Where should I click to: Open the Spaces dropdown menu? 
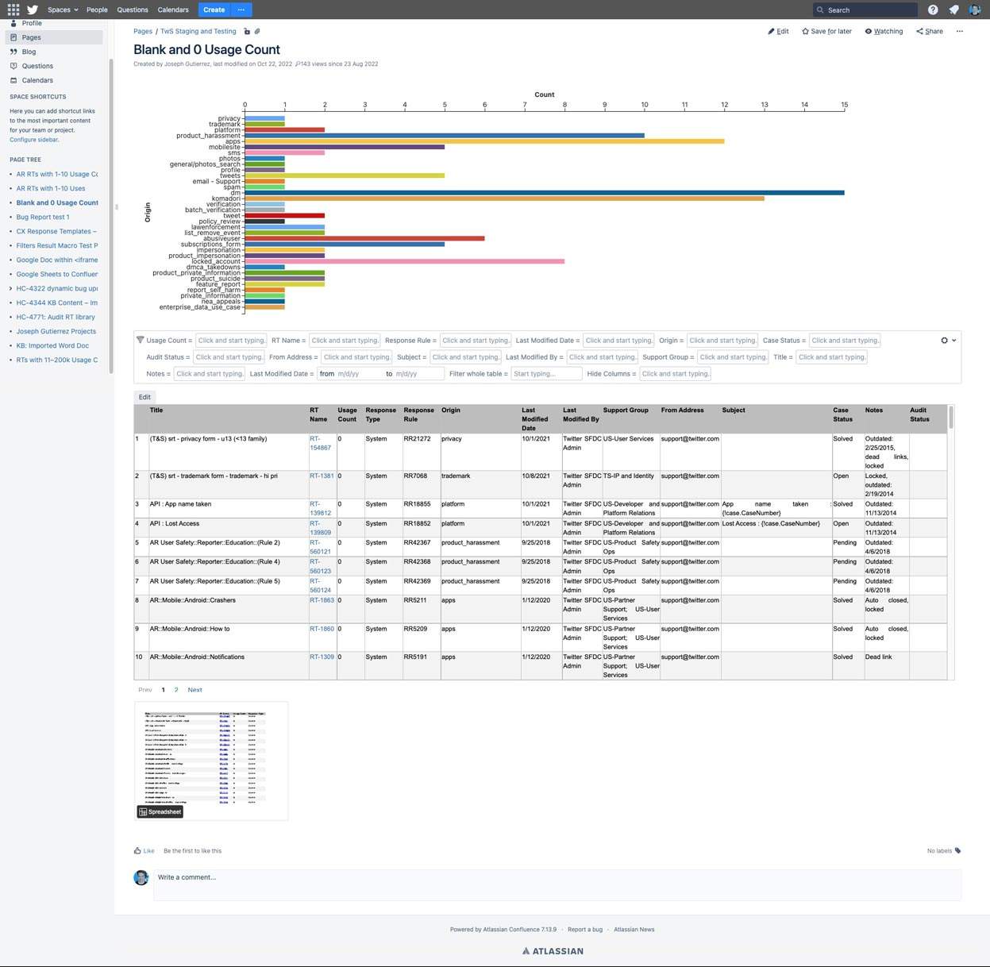click(x=63, y=10)
